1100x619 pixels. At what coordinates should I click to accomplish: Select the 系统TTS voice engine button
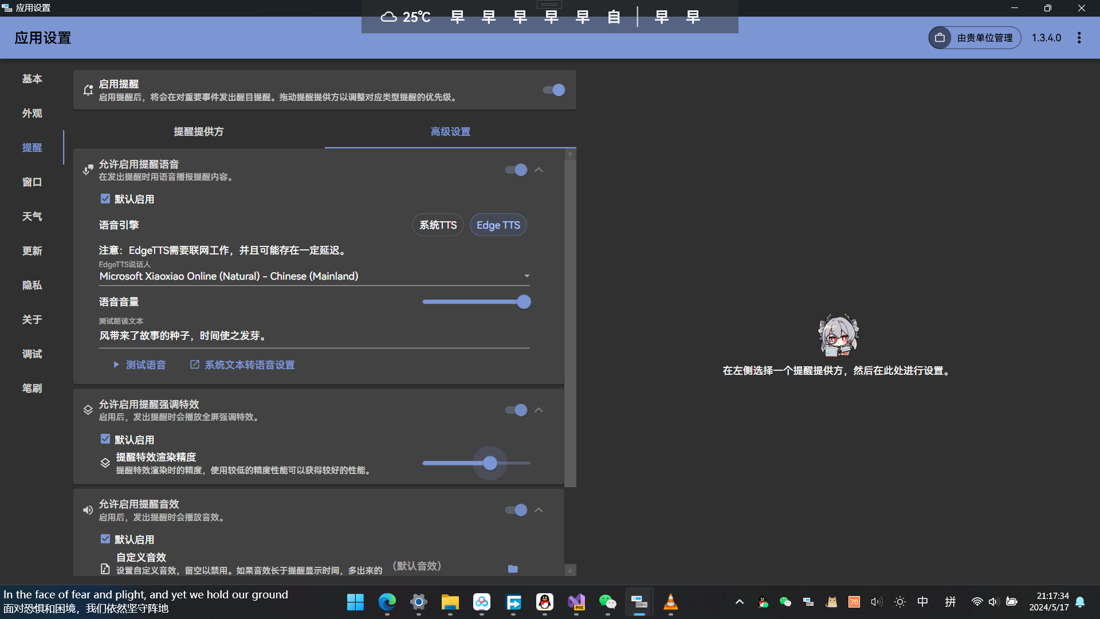(438, 225)
